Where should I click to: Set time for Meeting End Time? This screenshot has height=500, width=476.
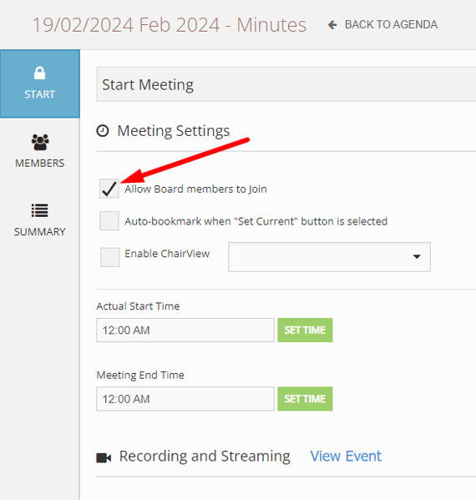click(x=305, y=399)
